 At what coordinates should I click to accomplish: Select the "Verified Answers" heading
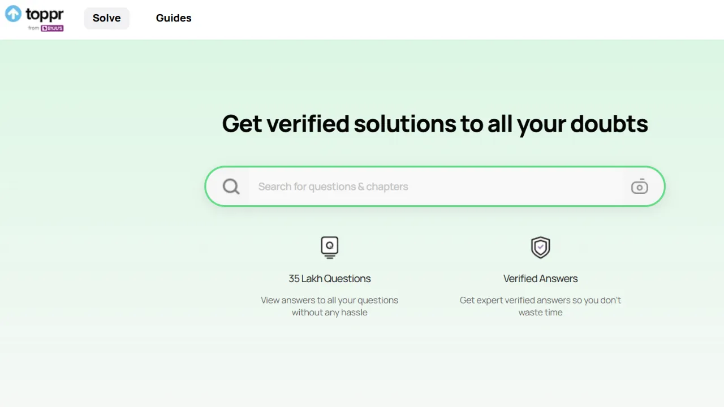[x=540, y=279]
